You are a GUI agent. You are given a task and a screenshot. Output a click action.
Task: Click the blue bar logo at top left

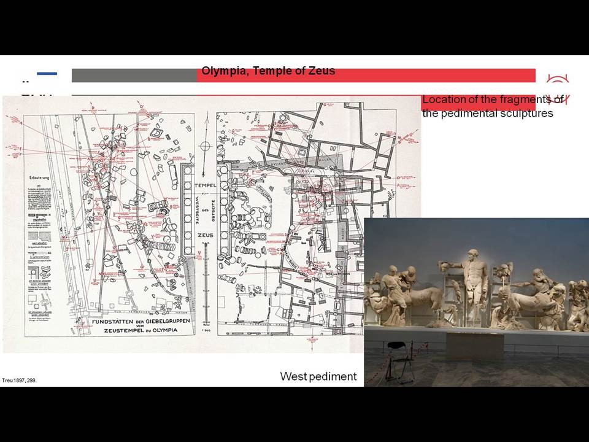click(47, 74)
